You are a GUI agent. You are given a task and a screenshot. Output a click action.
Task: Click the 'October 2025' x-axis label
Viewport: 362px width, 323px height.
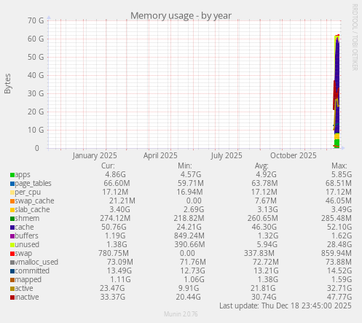(294, 155)
